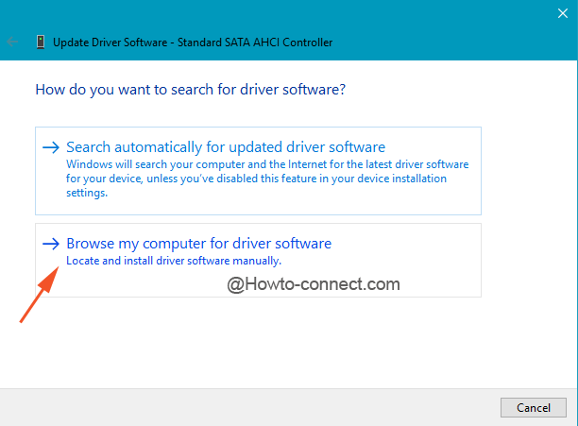
Task: Click 'Locate and install driver software manually.' text
Action: pos(174,261)
